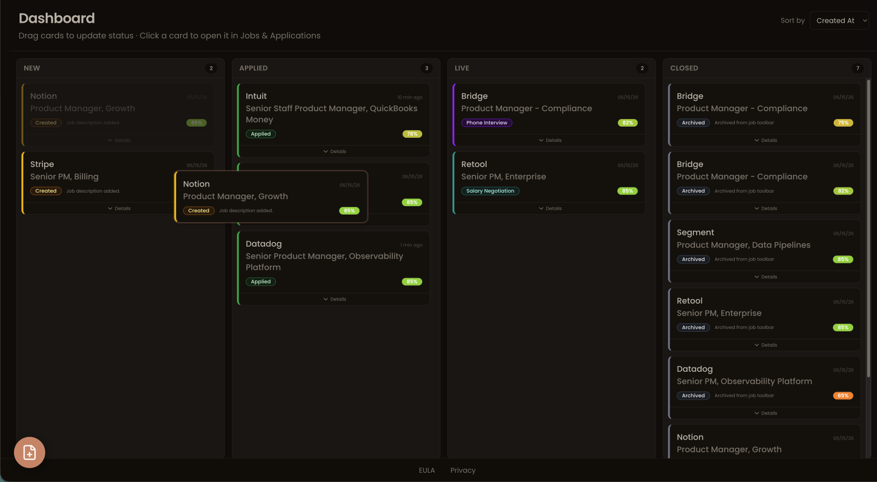Click the Live column count badge 2

point(642,68)
